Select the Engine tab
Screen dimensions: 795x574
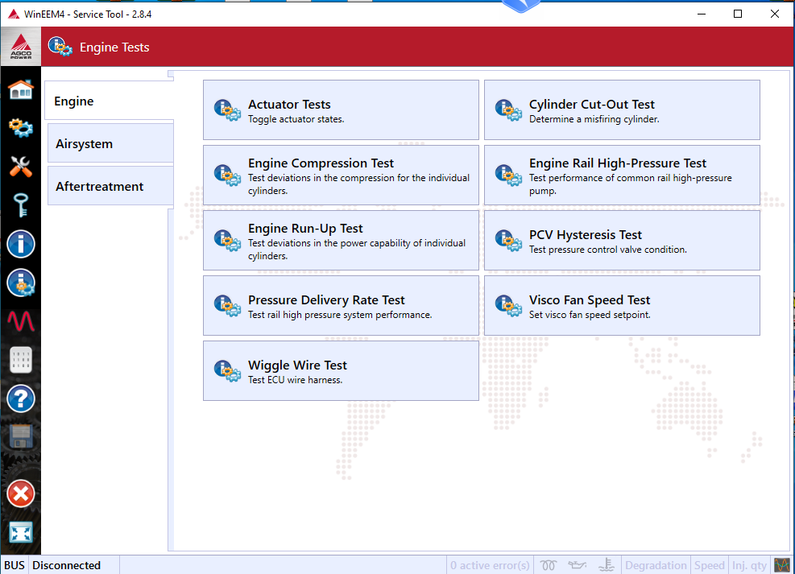point(110,101)
